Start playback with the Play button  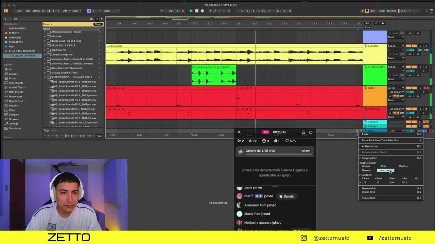[x=191, y=11]
